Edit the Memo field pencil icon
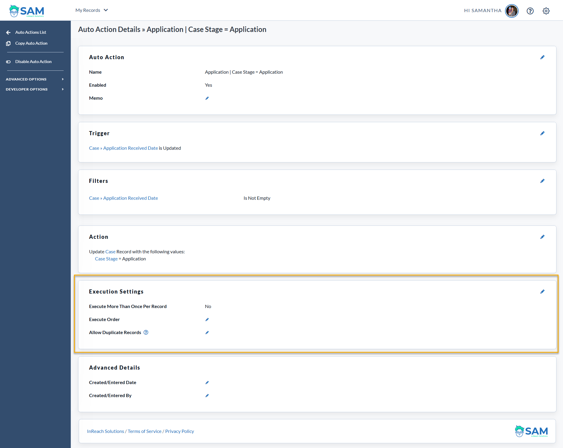The width and height of the screenshot is (563, 448). point(207,98)
